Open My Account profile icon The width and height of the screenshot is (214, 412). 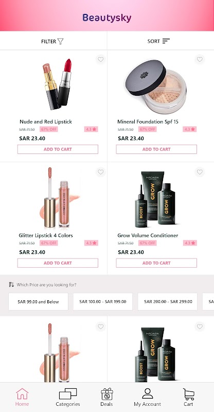click(x=147, y=394)
